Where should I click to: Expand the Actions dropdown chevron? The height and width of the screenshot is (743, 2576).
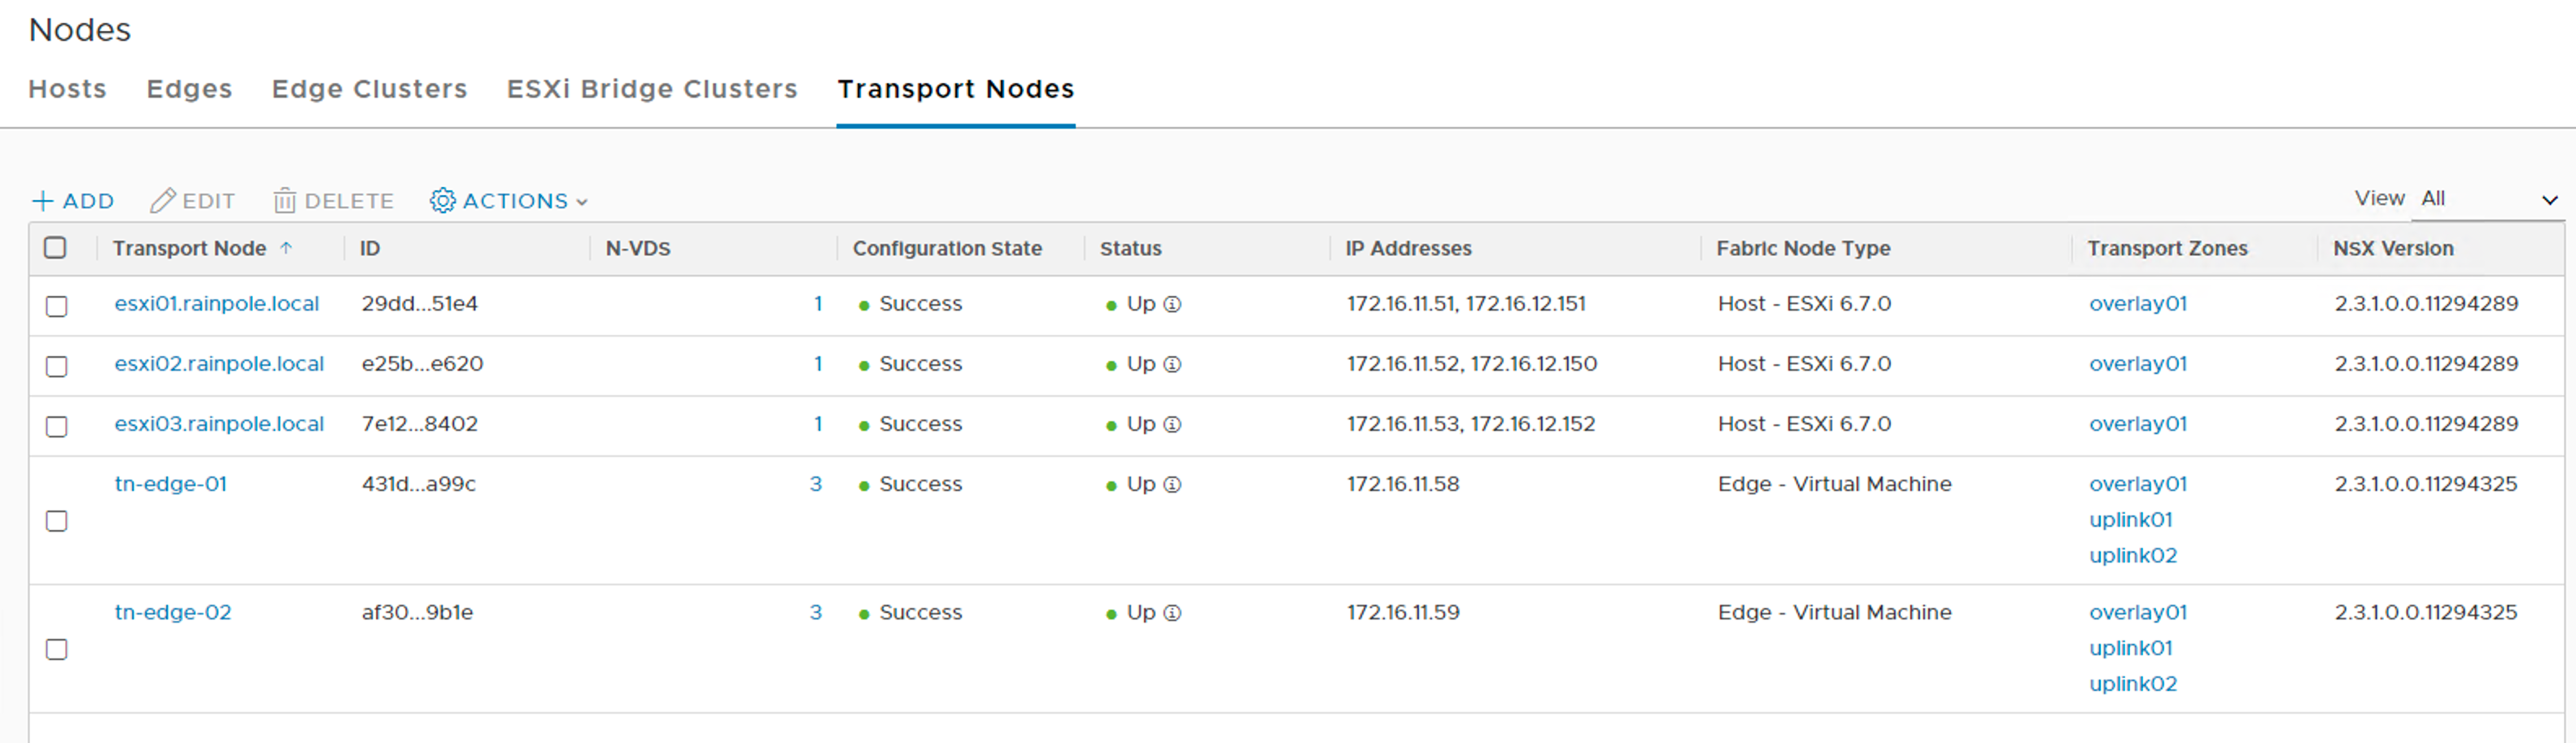coord(582,202)
